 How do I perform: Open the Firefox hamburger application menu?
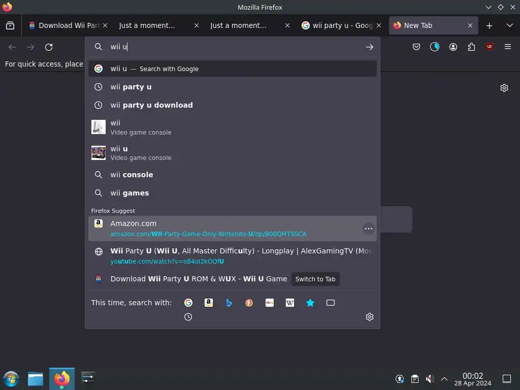508,47
